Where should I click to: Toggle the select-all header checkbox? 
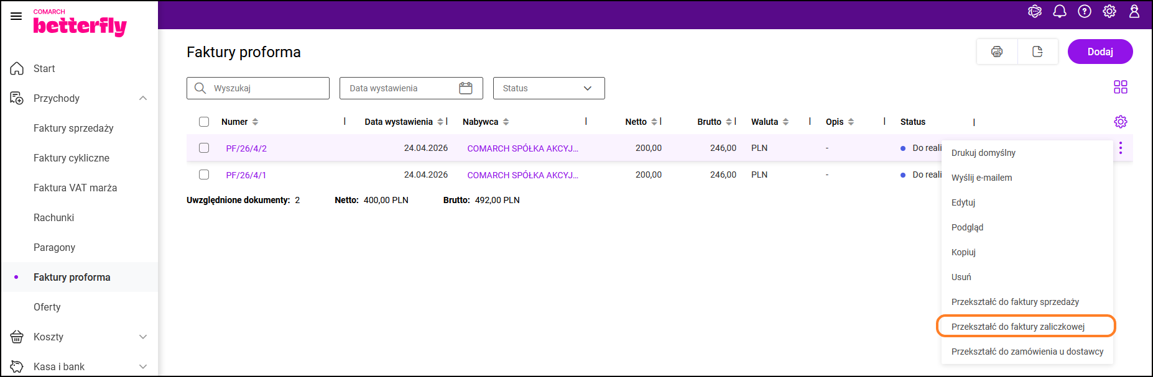[204, 122]
